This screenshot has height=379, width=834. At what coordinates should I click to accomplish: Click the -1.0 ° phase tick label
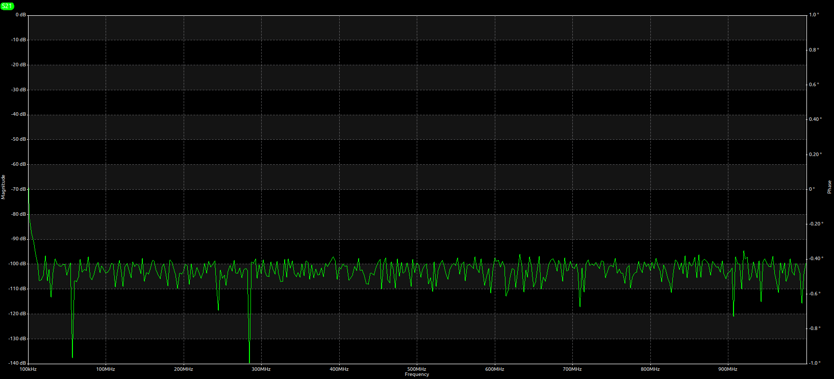815,363
